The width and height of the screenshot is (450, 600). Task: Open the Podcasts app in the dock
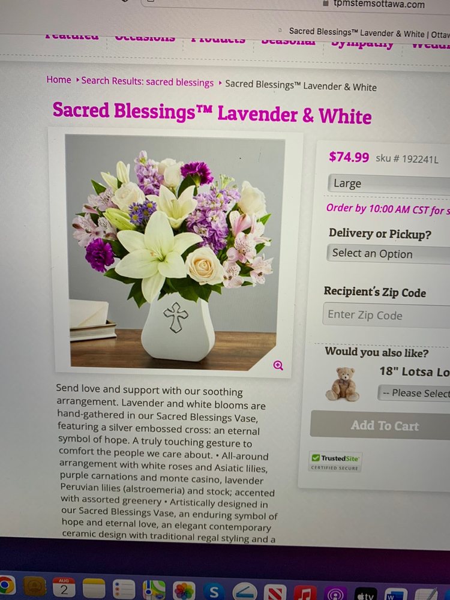click(x=335, y=594)
